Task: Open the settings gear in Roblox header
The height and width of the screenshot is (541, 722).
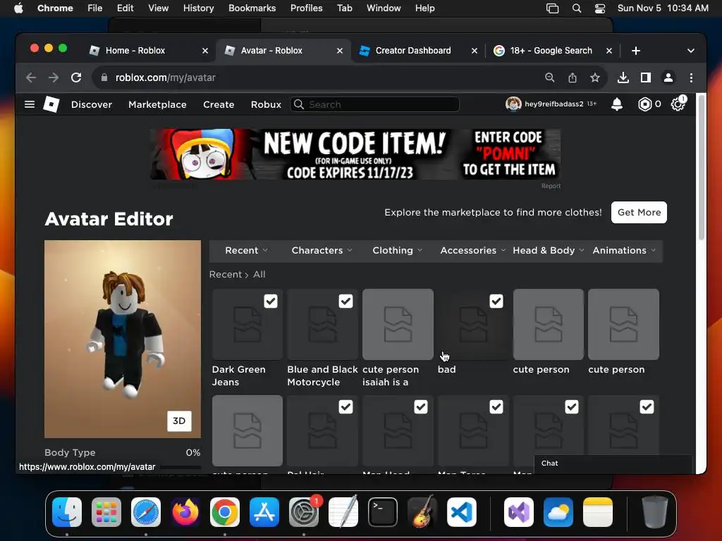Action: 678,104
